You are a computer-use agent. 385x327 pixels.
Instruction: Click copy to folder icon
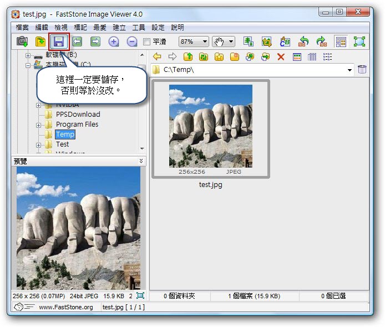pyautogui.click(x=250, y=57)
